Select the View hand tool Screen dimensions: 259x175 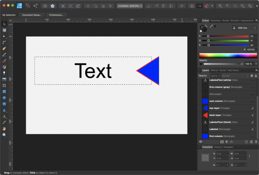click(x=4, y=129)
